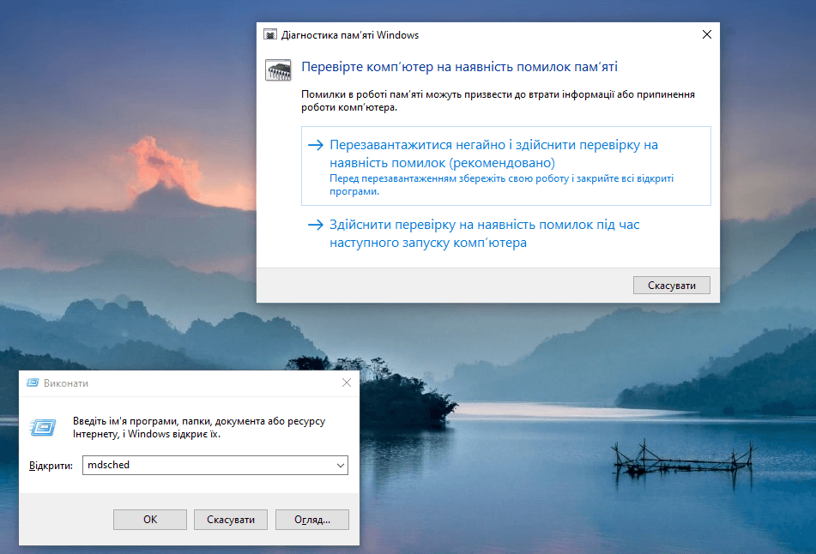The image size is (816, 554).
Task: Expand the Open field dropdown in Run
Action: [x=341, y=465]
